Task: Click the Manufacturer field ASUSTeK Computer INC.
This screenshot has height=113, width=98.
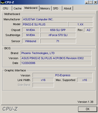Action: coord(58,19)
